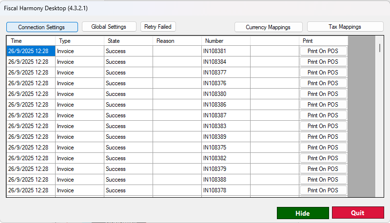
Task: Click the Print column header
Action: point(323,41)
